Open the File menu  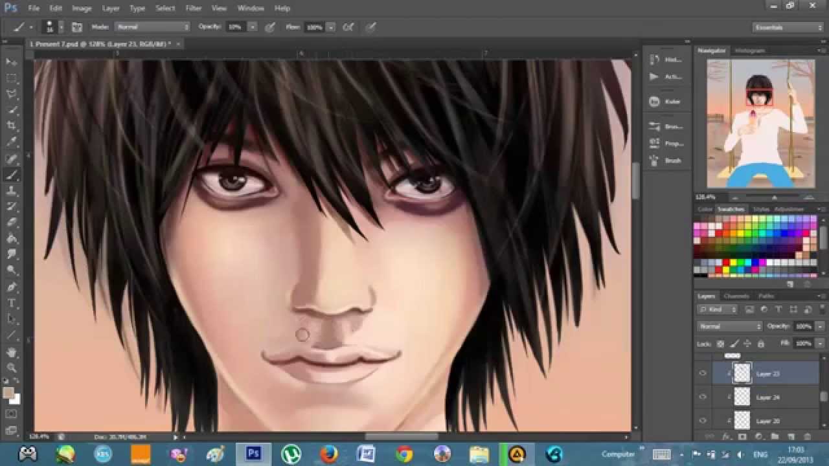(34, 8)
